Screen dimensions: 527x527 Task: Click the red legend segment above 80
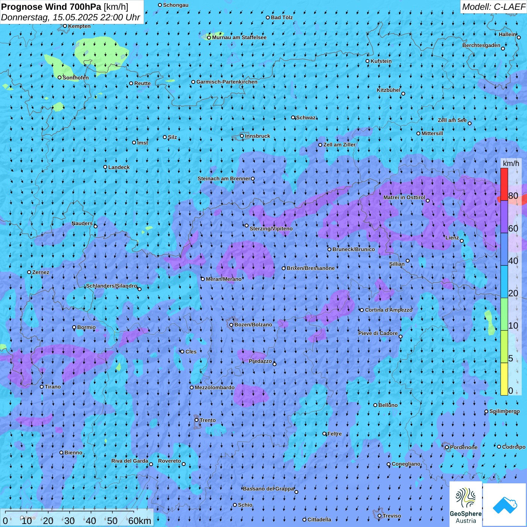point(504,184)
